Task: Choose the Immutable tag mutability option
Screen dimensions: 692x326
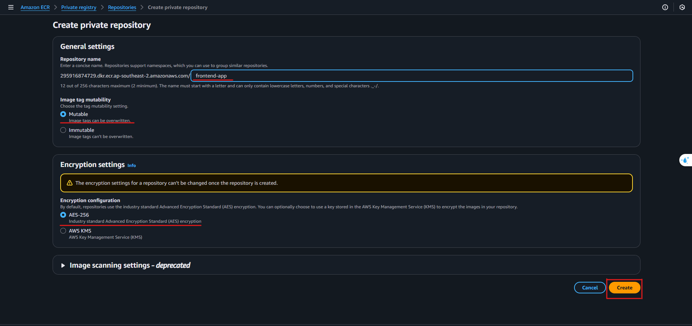Action: coord(63,130)
